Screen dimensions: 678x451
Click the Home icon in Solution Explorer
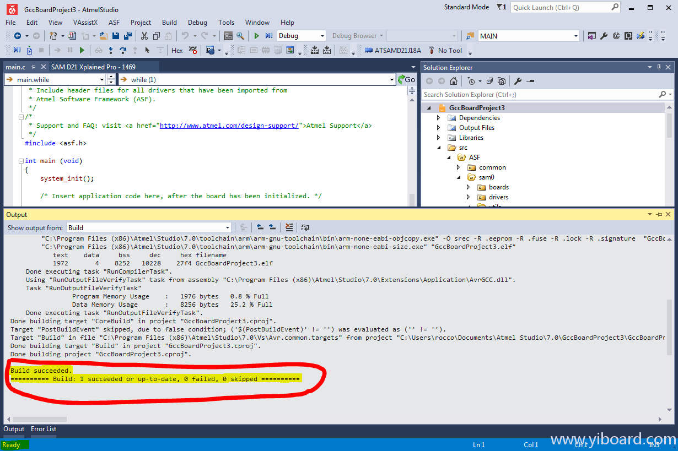(x=453, y=81)
